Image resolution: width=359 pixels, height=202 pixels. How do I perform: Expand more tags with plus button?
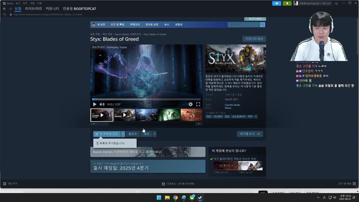(x=256, y=116)
